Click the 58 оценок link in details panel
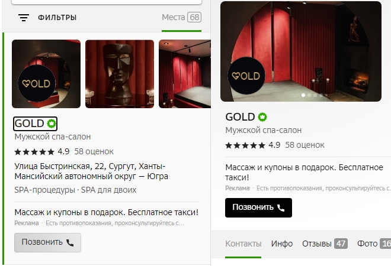 point(305,145)
